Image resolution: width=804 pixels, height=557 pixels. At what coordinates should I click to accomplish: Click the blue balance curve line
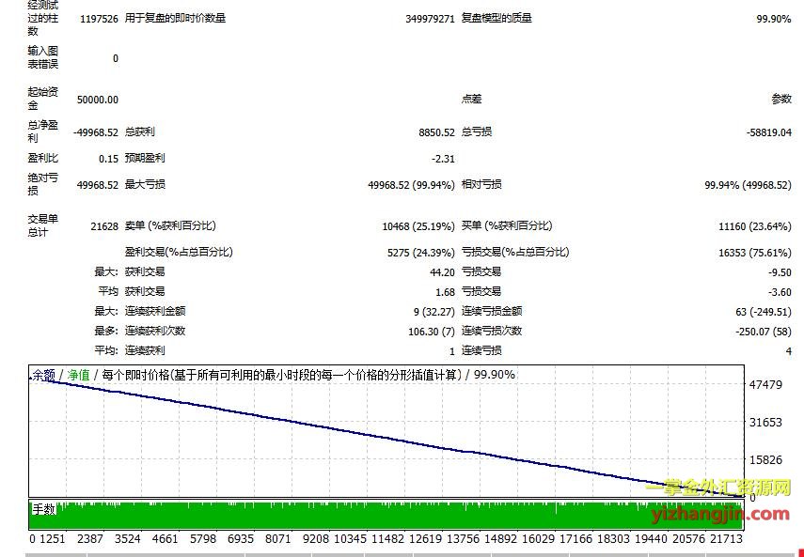pyautogui.click(x=376, y=428)
